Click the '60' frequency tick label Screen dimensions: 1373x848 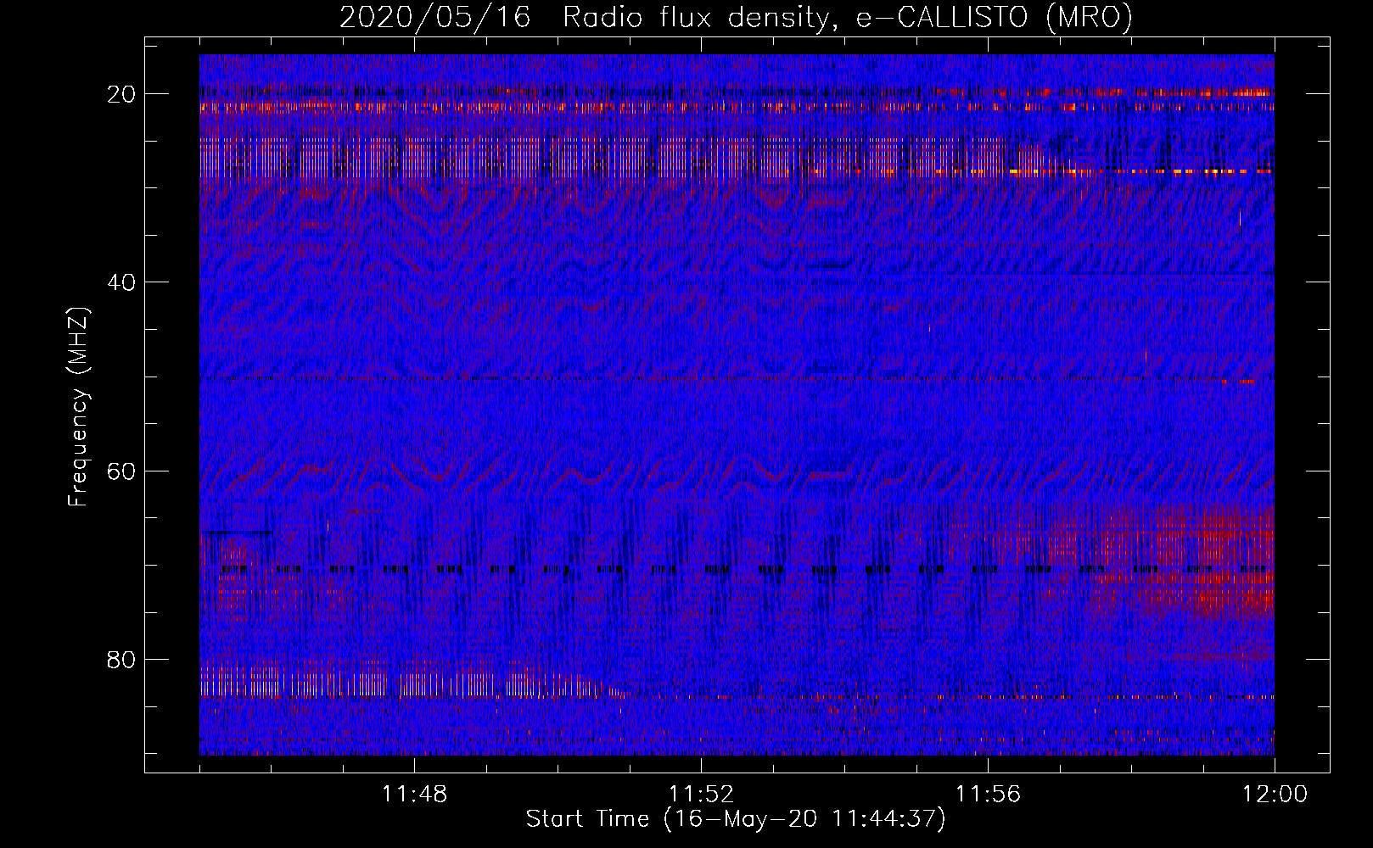click(x=122, y=471)
